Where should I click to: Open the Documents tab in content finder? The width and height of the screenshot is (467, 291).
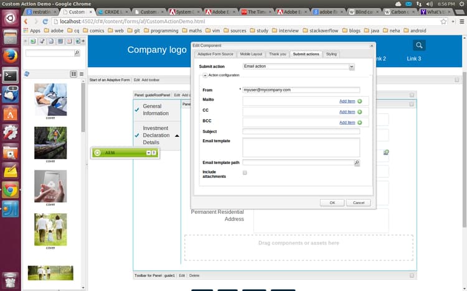51,41
